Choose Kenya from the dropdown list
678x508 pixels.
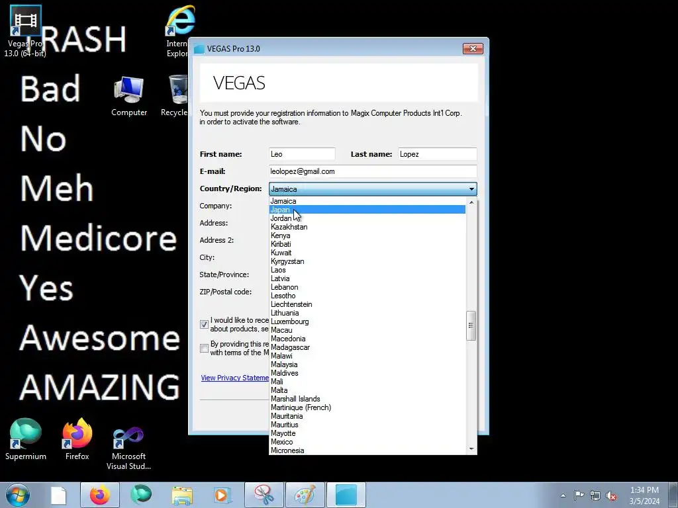[367, 235]
